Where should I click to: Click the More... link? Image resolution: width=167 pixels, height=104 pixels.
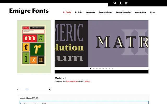[88, 81]
